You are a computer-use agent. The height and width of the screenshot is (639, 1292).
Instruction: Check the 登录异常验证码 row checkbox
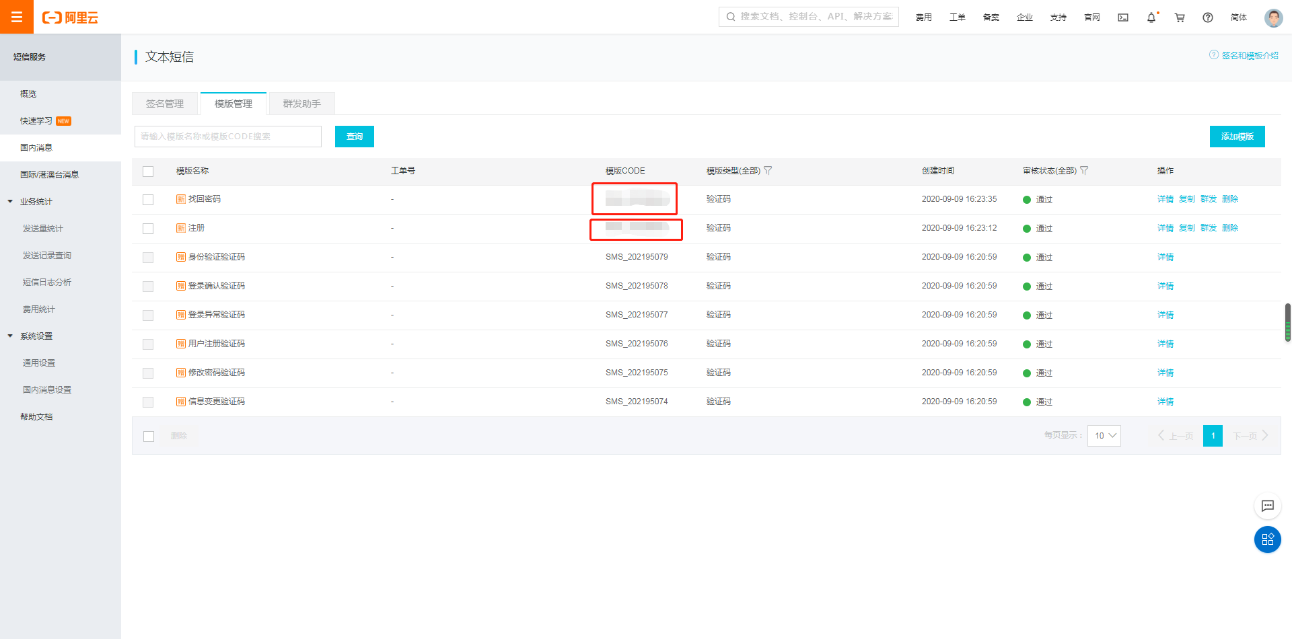148,315
